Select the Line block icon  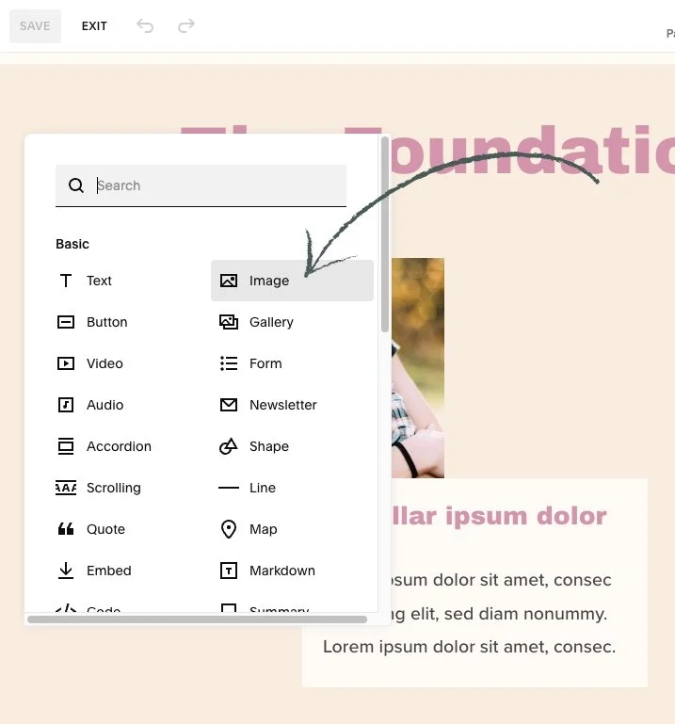coord(229,488)
